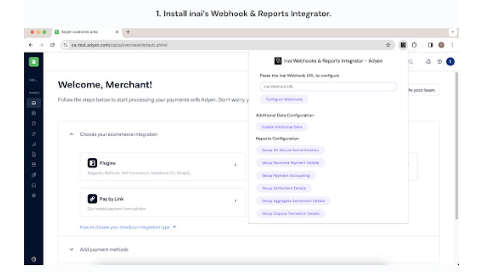
Task: Close the Adyen customer area tab
Action: coord(117,32)
